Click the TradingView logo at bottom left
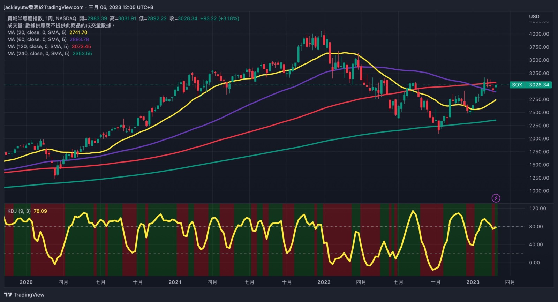The width and height of the screenshot is (558, 302). (24, 295)
